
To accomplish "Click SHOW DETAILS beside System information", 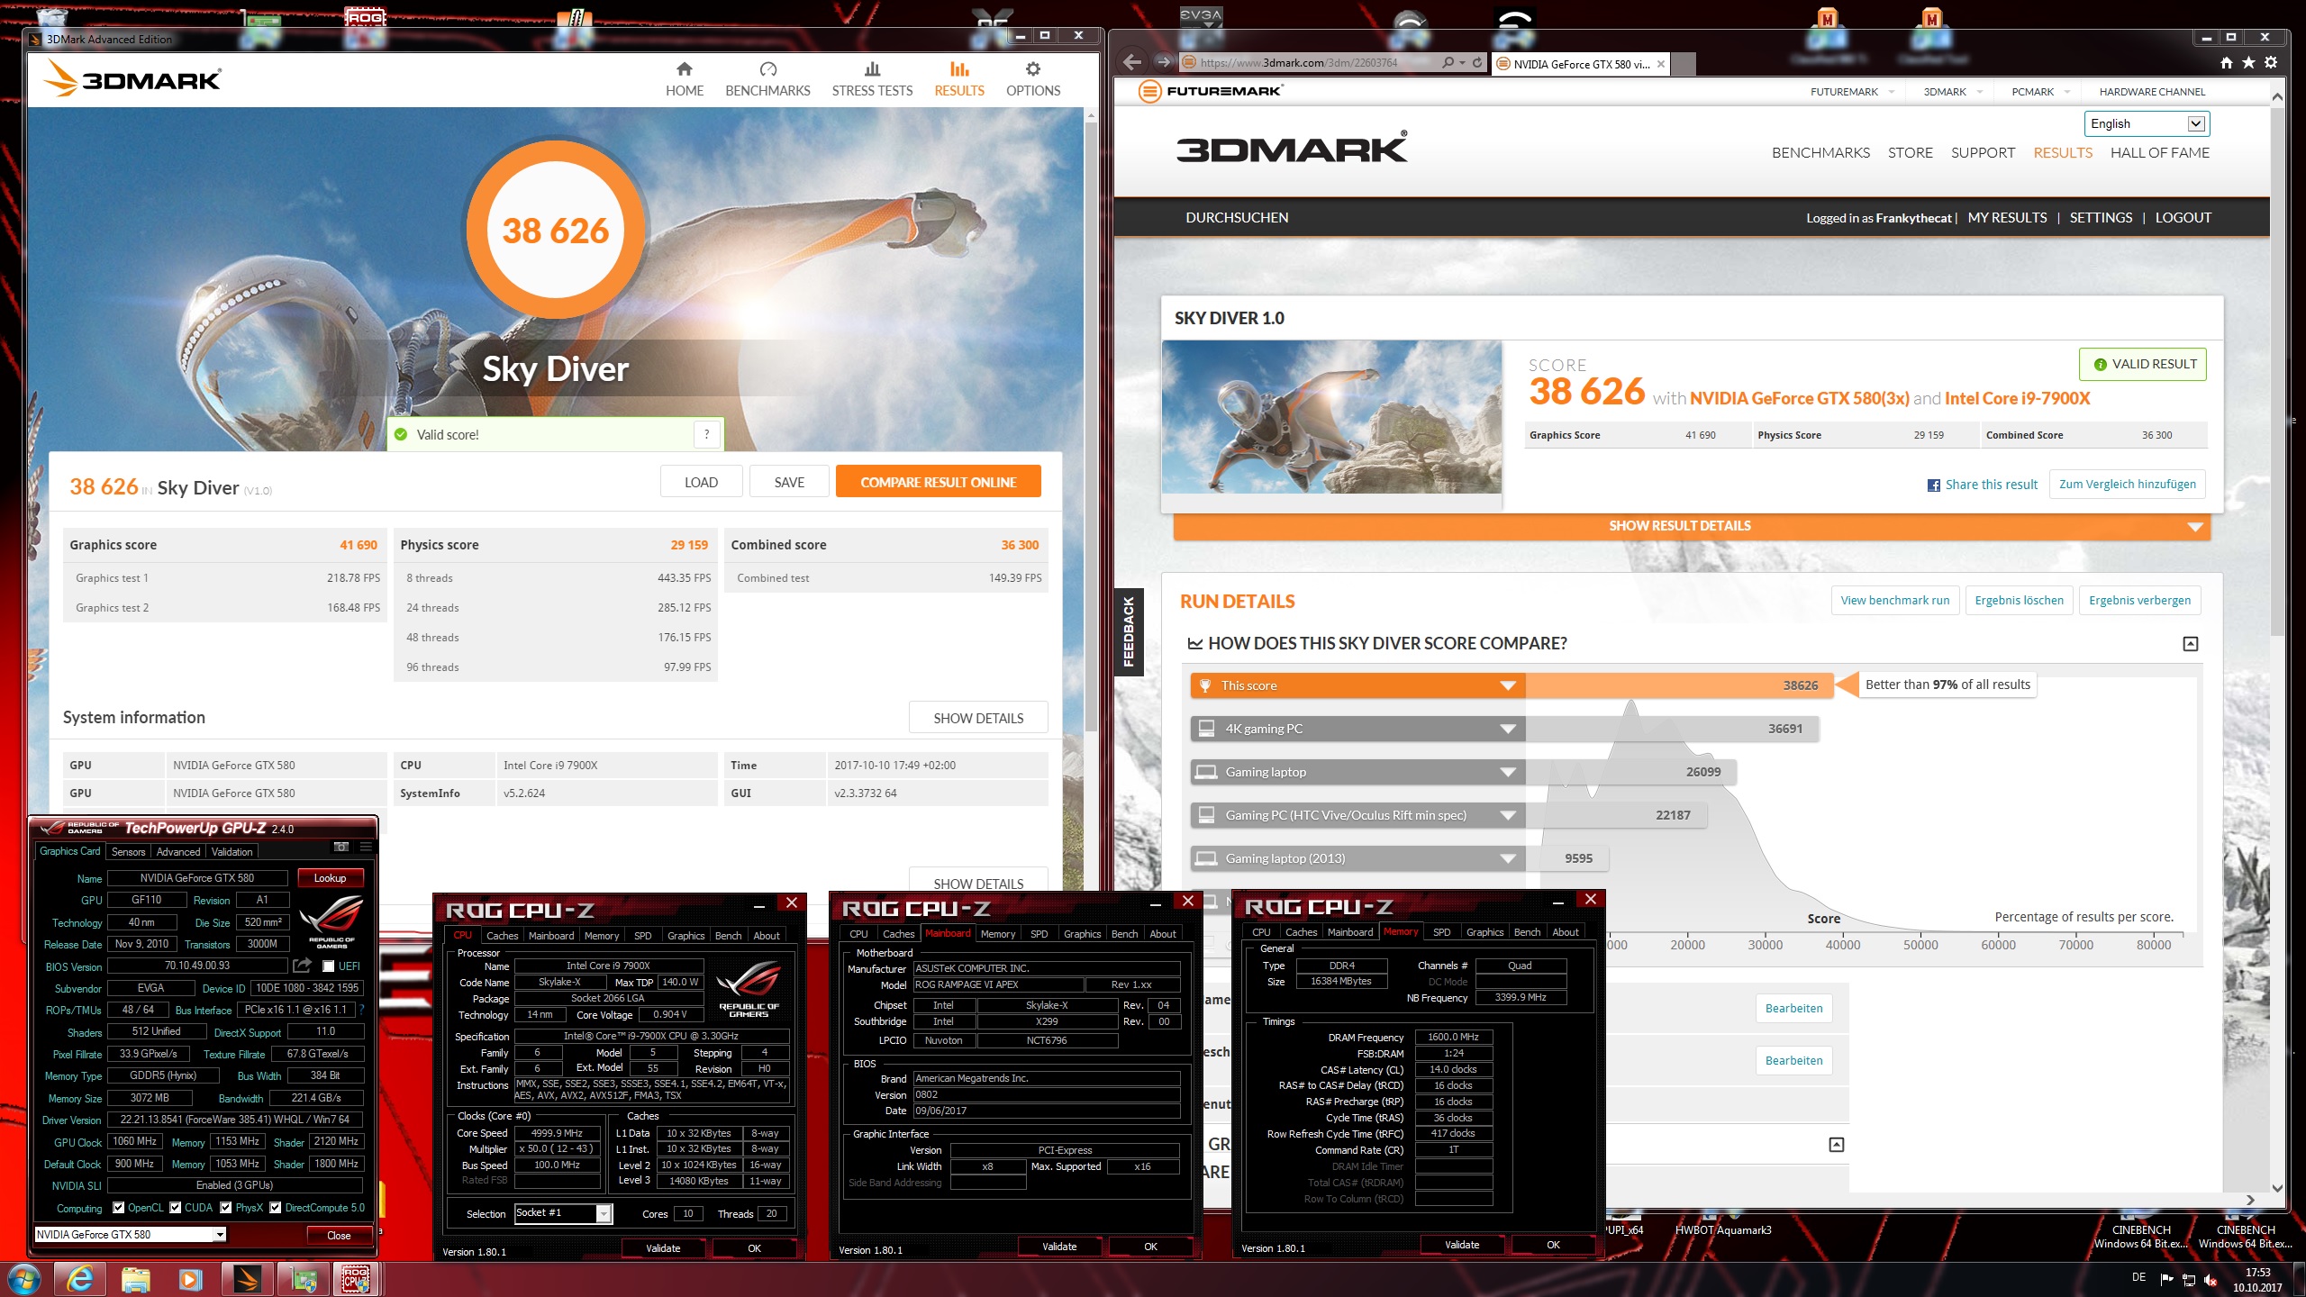I will [978, 718].
